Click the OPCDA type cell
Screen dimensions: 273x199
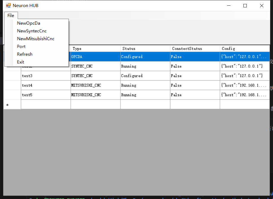(x=95, y=57)
